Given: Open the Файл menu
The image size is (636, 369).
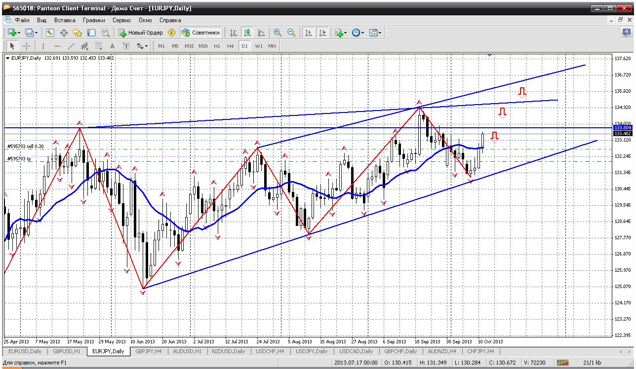Looking at the screenshot, I should point(22,20).
